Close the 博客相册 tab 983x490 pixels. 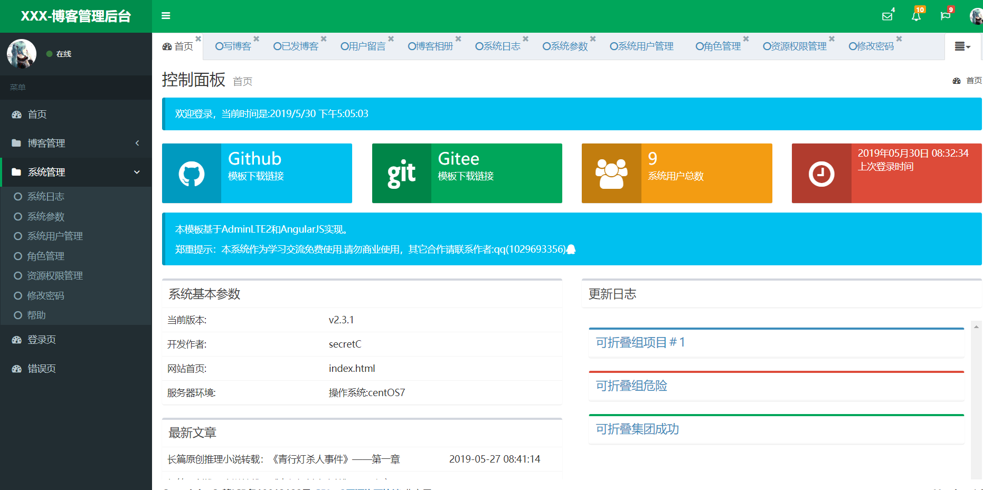click(458, 39)
